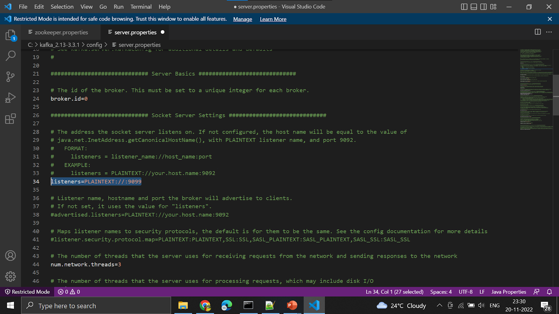Expand the kafka_2.13-3.3.1 breadcrumb

(59, 45)
